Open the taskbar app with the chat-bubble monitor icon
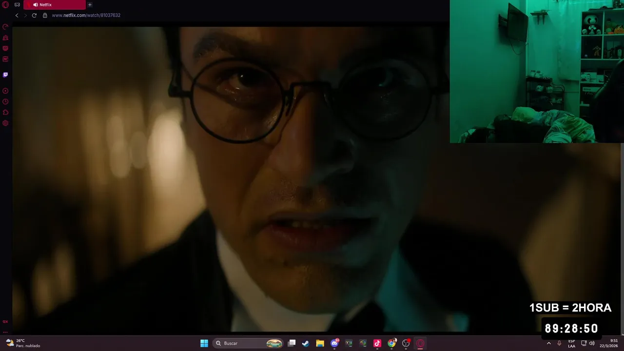 349,343
